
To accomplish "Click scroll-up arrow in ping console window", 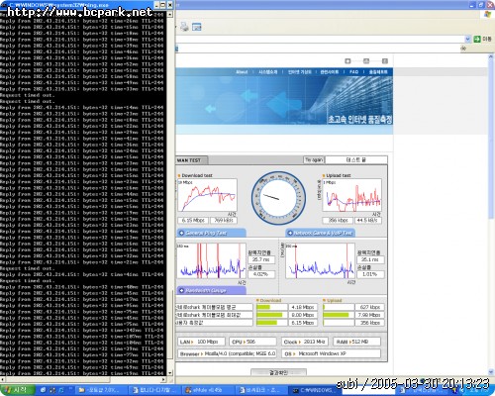I will click(x=170, y=14).
